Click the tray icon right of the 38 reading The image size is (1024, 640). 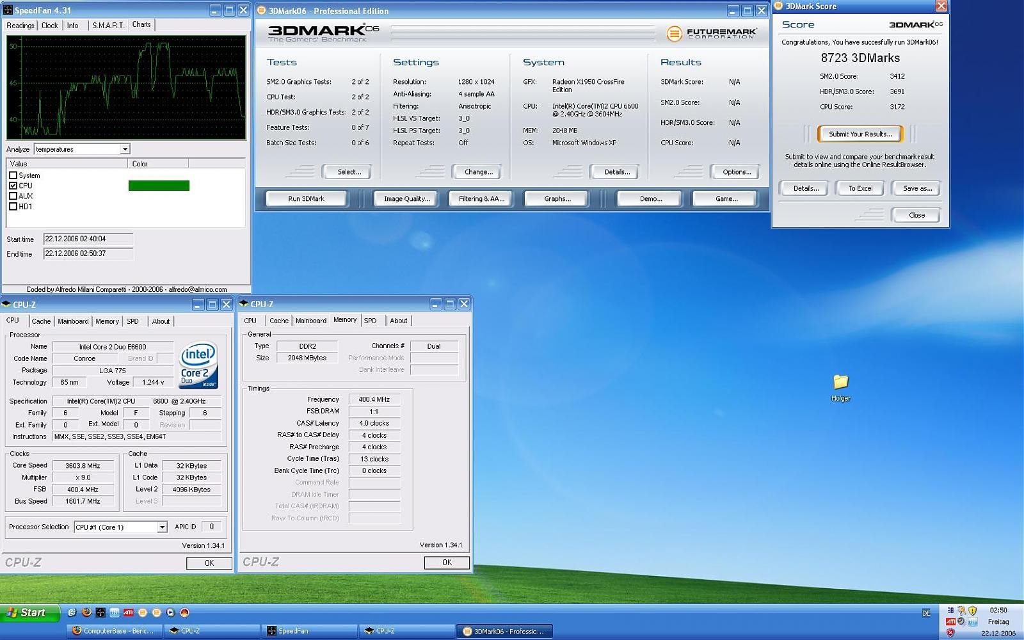click(962, 611)
